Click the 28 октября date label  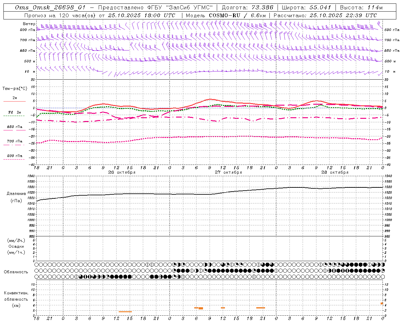click(335, 172)
